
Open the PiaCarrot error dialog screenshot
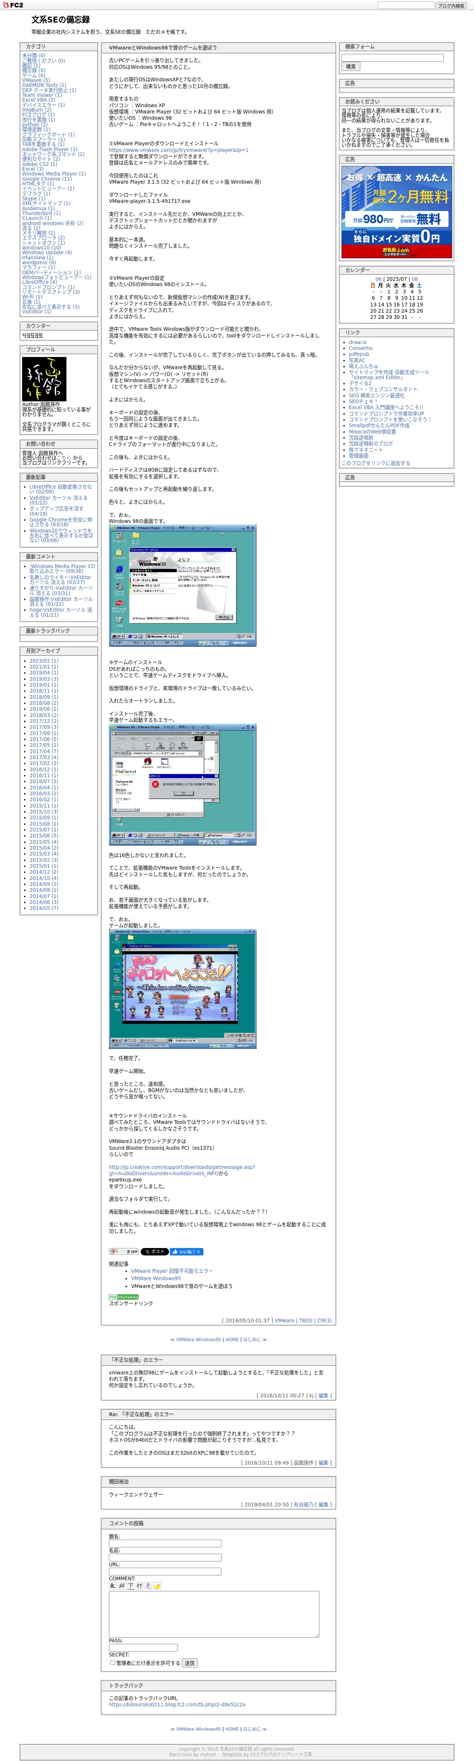click(x=183, y=785)
